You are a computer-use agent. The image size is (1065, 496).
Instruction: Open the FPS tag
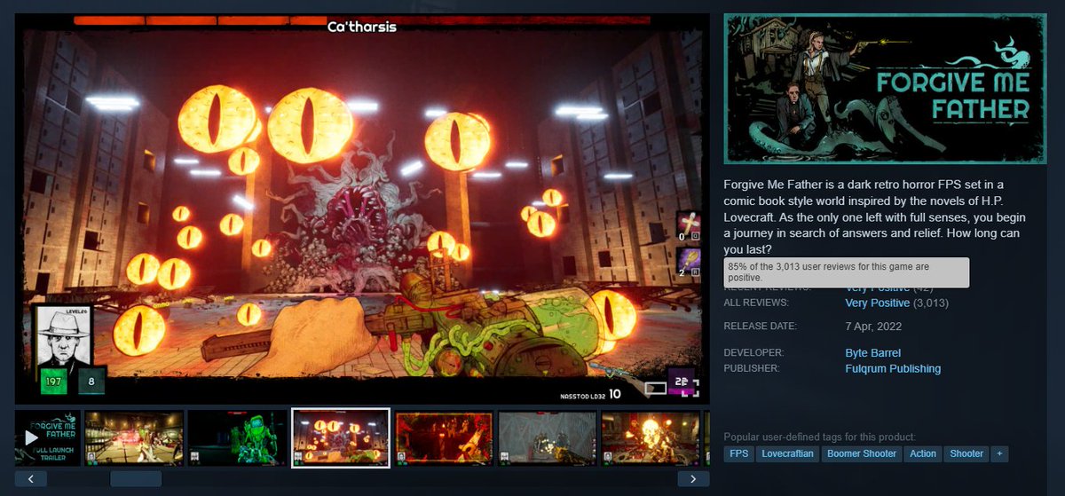(x=738, y=453)
